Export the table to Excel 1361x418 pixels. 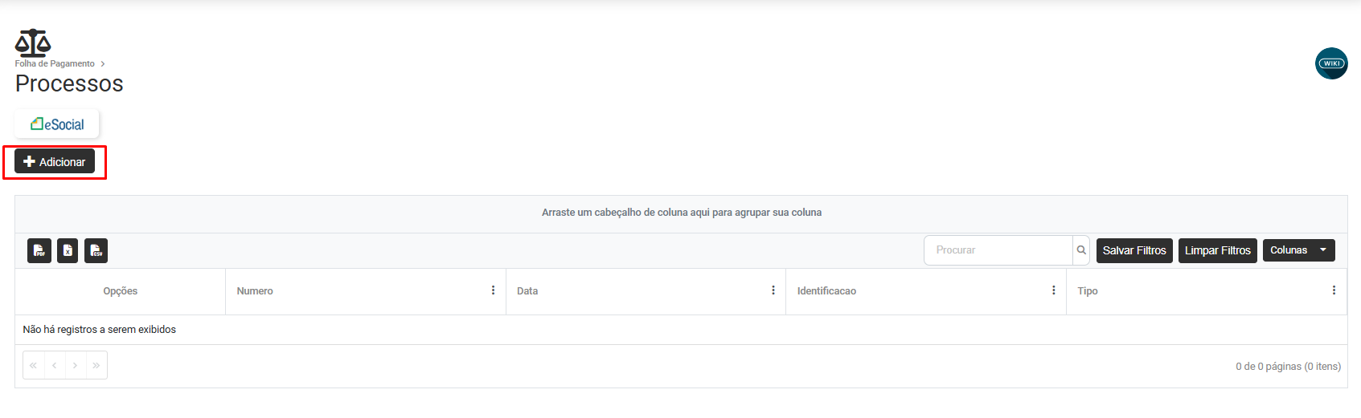(x=68, y=250)
